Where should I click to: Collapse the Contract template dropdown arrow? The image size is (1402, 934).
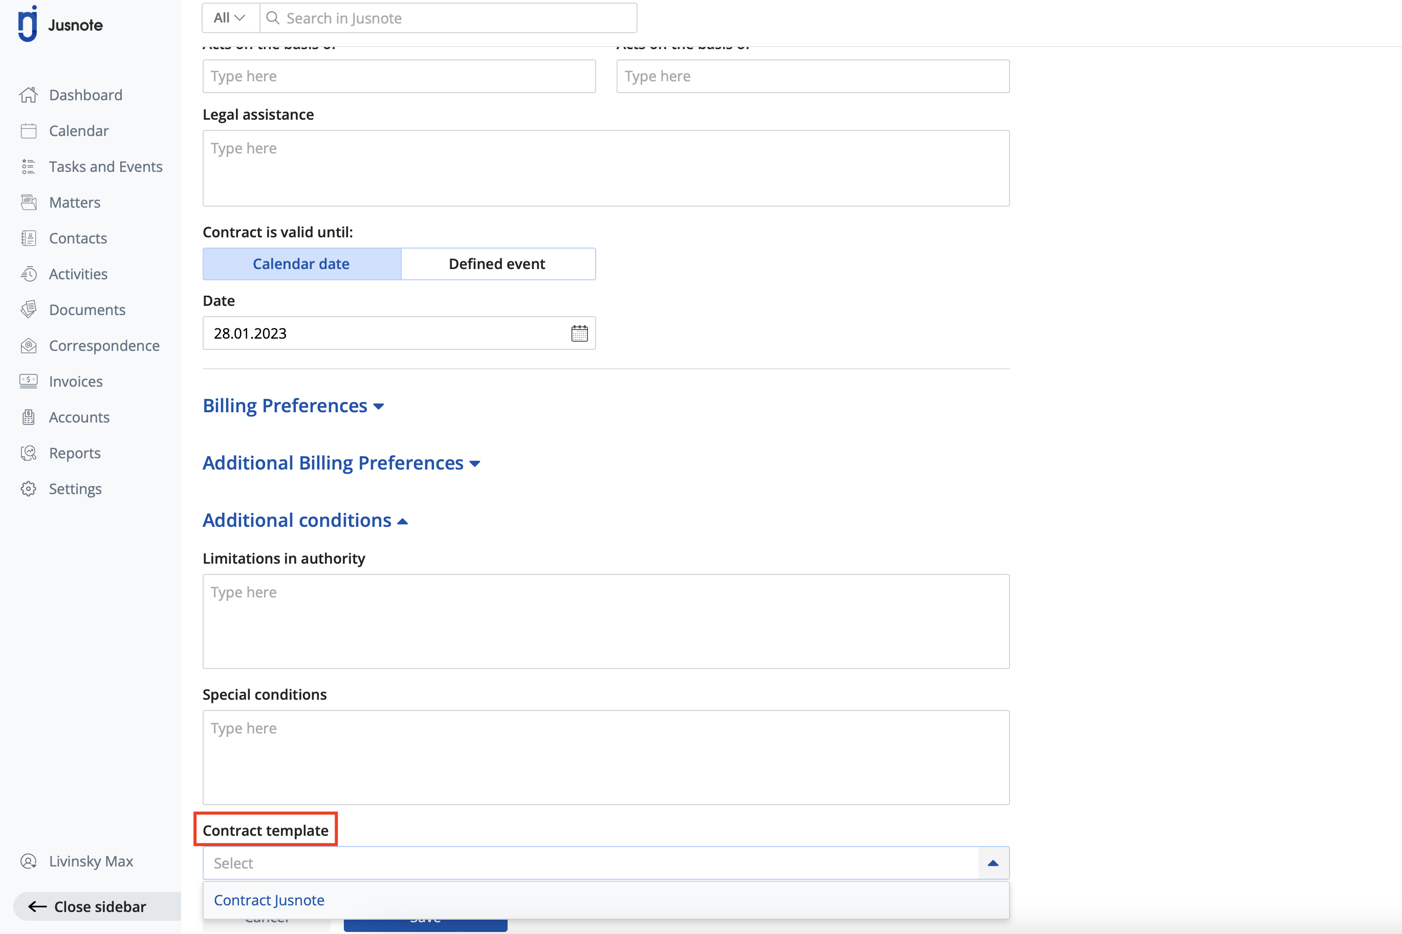(x=993, y=862)
